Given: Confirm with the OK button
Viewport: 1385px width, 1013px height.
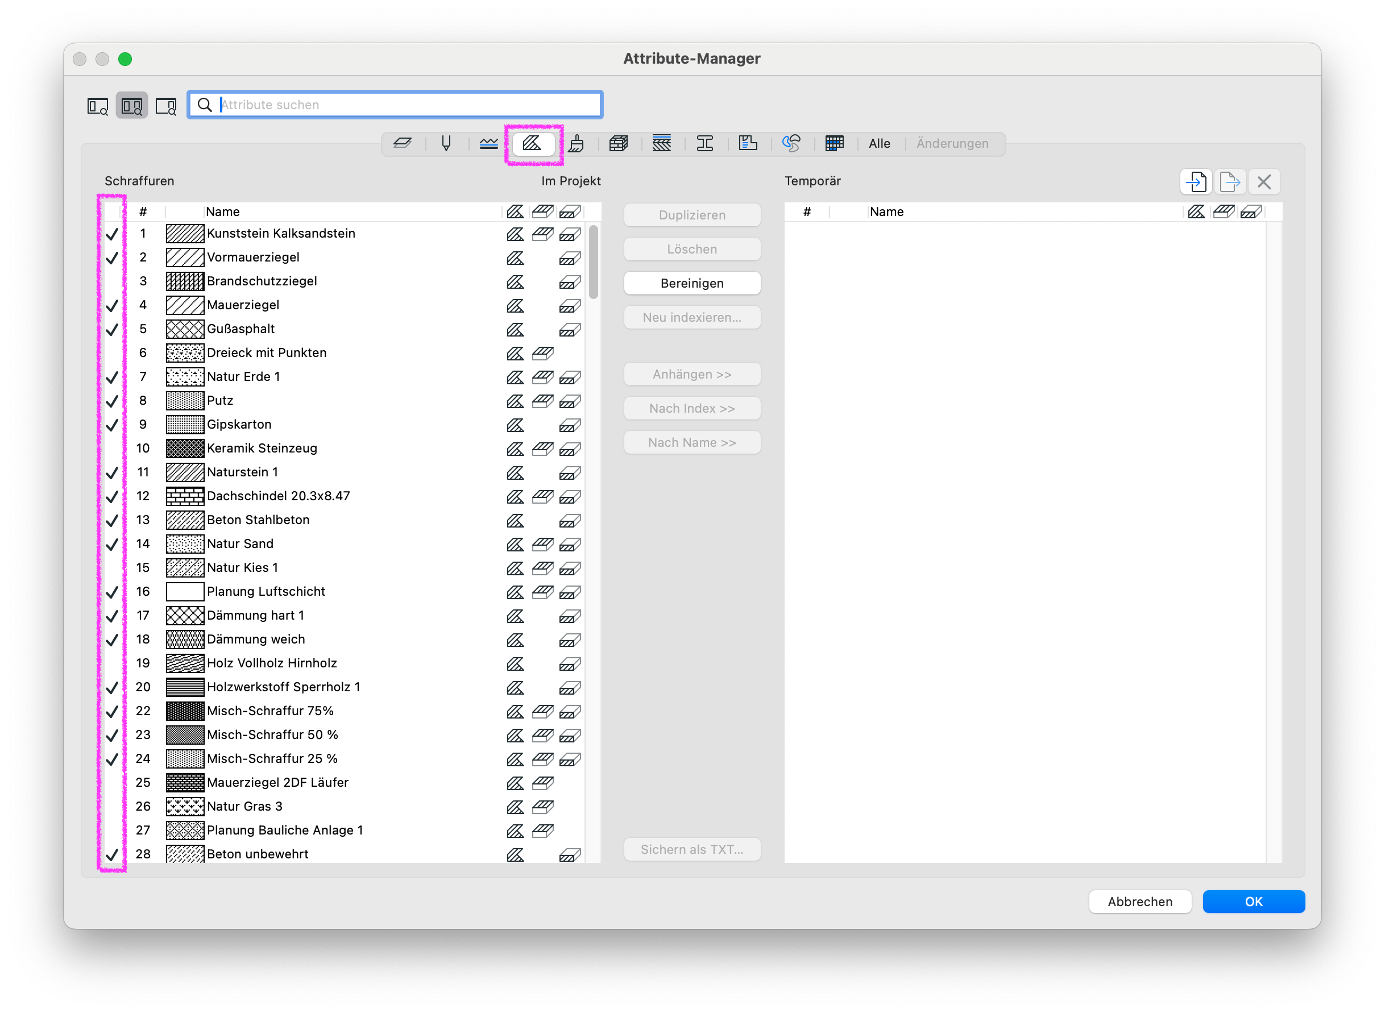Looking at the screenshot, I should click(x=1254, y=902).
